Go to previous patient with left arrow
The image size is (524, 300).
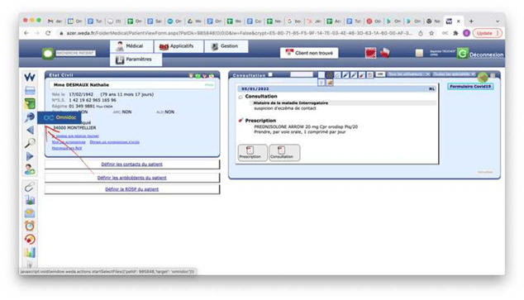(30, 130)
